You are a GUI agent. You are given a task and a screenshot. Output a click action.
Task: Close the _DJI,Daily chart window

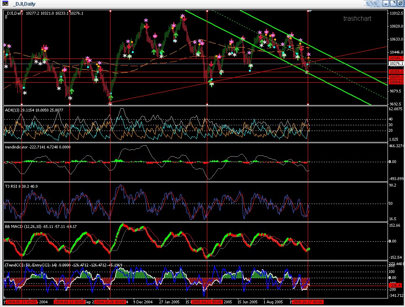coord(401,3)
